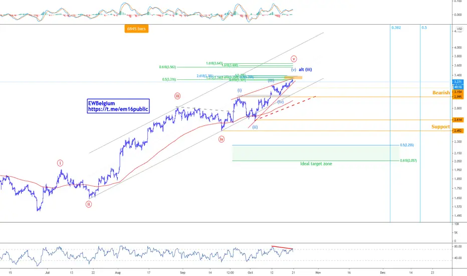467x276 pixels.
Task: Click fib label 0.618(3.563)
Action: pyautogui.click(x=167, y=67)
